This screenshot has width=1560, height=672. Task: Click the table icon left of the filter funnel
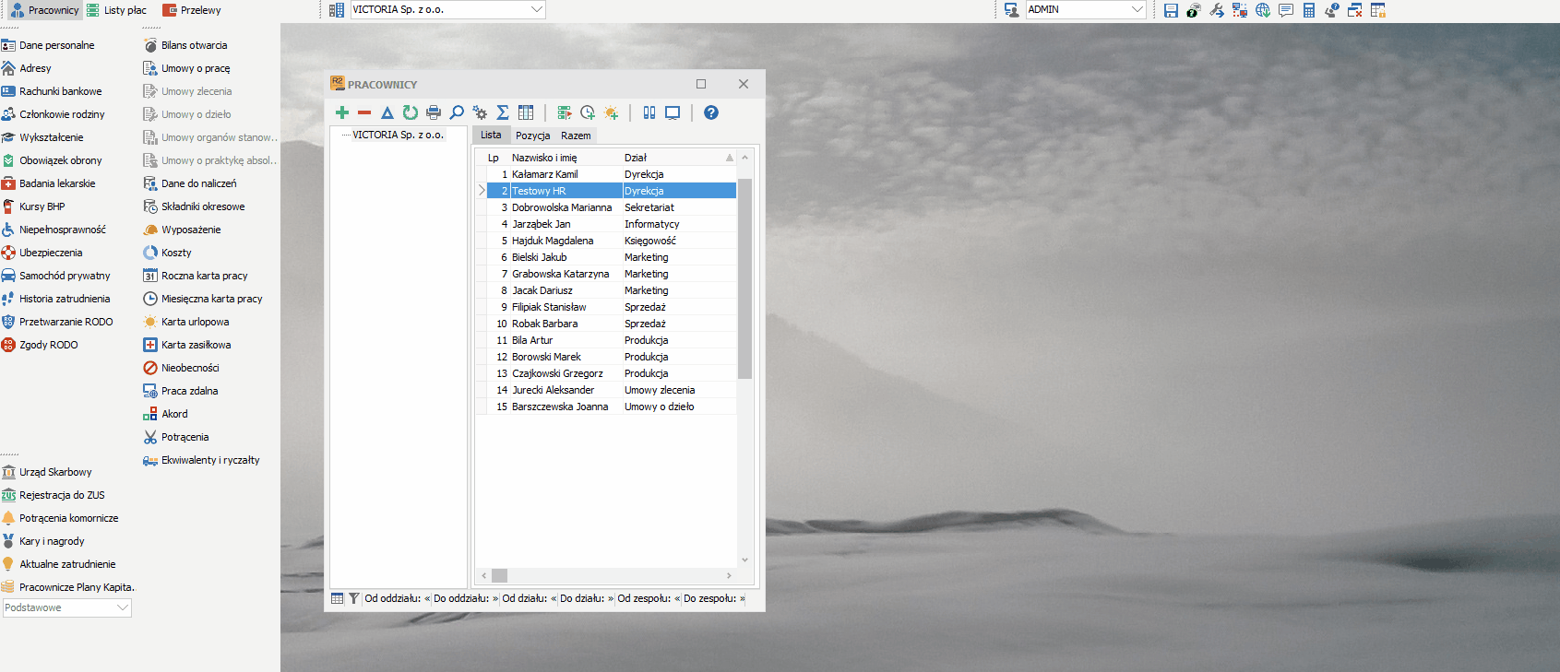(338, 598)
